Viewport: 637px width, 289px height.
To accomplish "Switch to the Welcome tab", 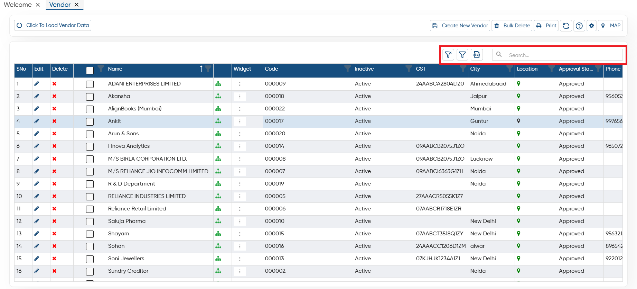I will click(18, 4).
